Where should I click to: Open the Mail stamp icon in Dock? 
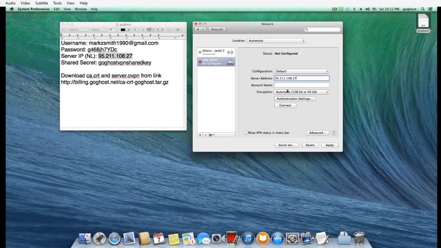pos(129,239)
